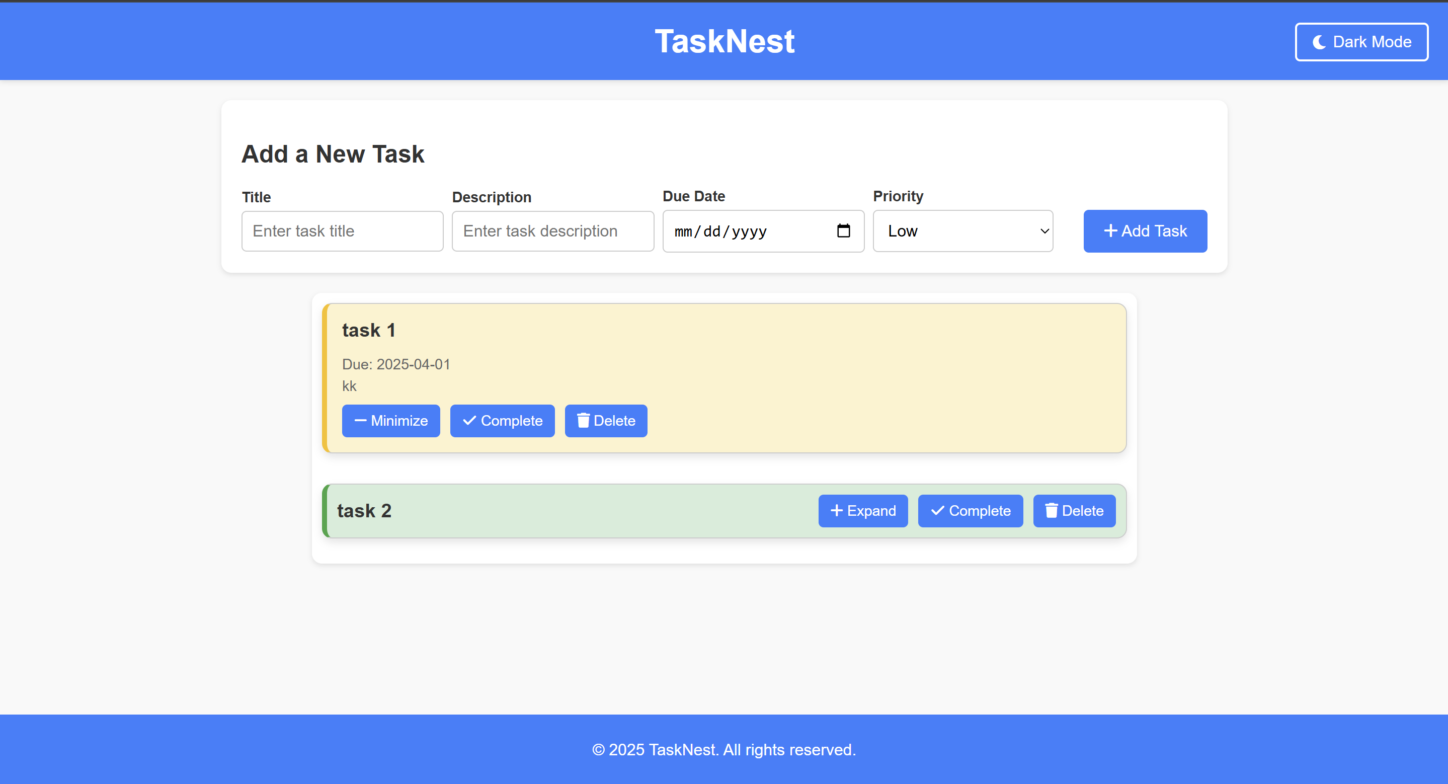Toggle Dark Mode on
This screenshot has width=1448, height=784.
point(1361,42)
